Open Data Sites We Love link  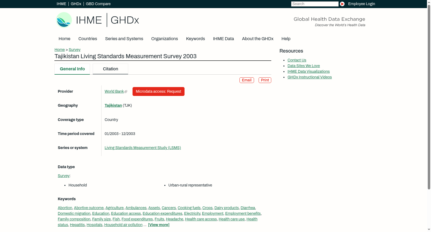coord(304,66)
